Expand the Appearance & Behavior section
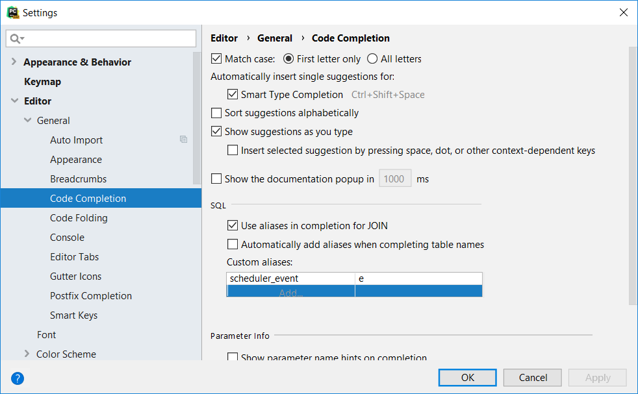Viewport: 638px width, 394px height. pos(14,62)
